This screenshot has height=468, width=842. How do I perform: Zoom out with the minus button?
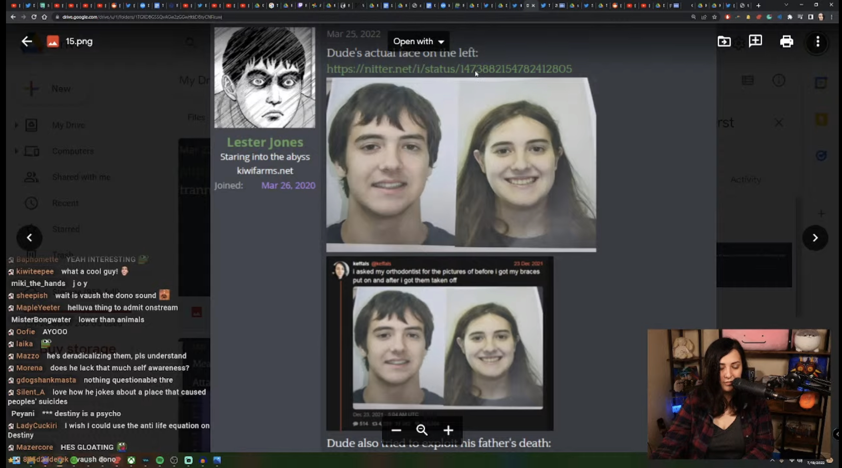pos(396,430)
